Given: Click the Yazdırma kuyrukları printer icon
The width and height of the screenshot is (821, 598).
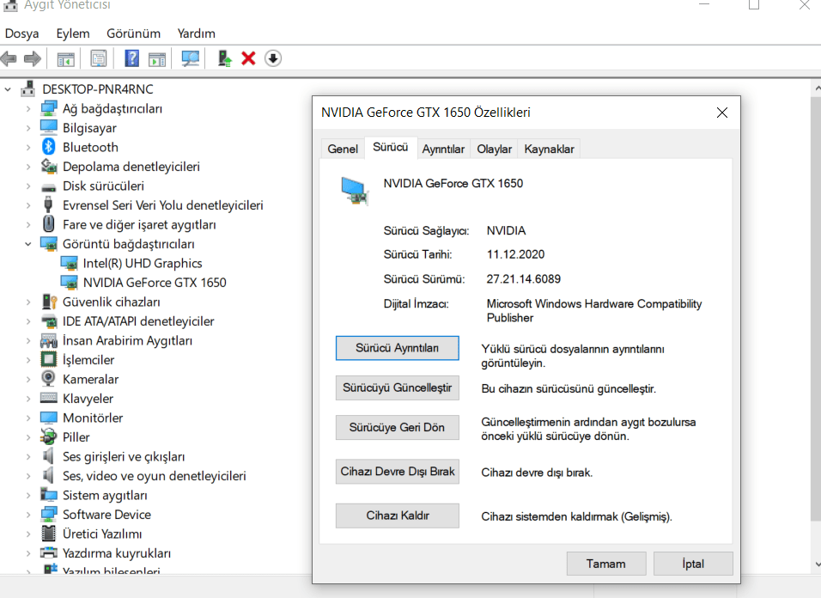Looking at the screenshot, I should pos(49,553).
